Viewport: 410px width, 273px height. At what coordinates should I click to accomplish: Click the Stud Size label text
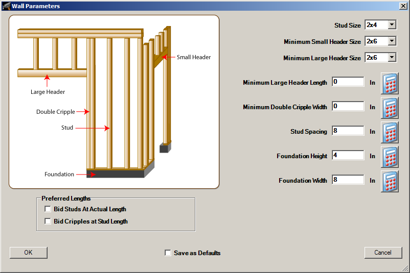click(348, 26)
